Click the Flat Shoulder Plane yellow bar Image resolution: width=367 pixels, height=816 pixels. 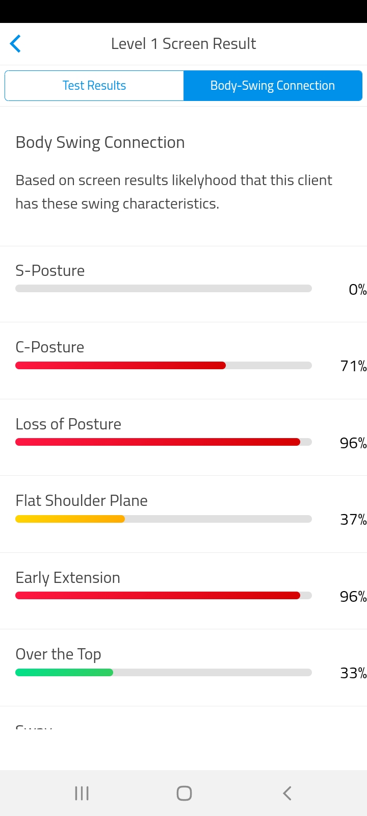coord(70,519)
